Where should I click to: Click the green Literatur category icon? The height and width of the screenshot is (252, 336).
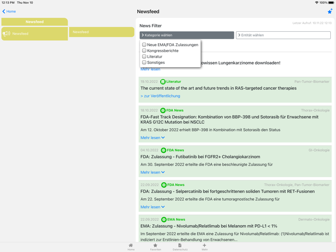pyautogui.click(x=163, y=82)
